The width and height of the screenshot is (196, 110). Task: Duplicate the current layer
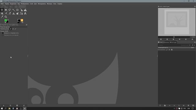179,105
